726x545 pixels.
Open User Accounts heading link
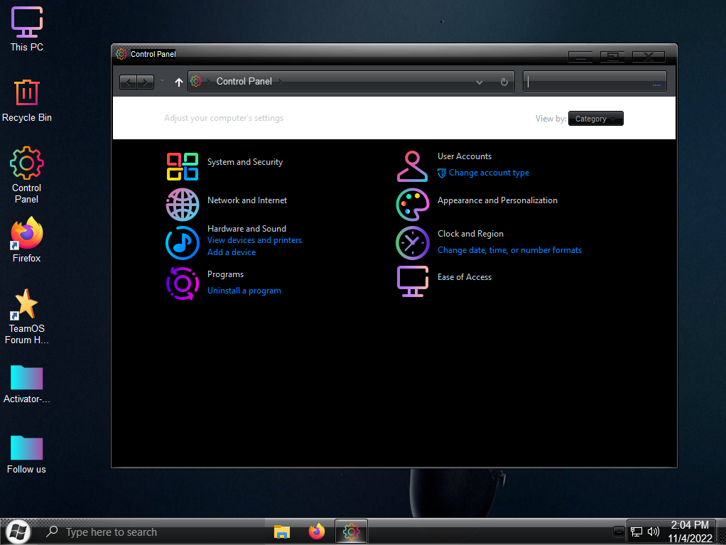coord(465,156)
